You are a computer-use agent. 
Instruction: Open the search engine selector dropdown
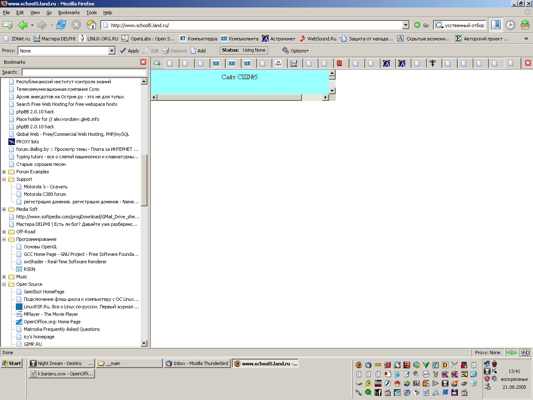(439, 25)
